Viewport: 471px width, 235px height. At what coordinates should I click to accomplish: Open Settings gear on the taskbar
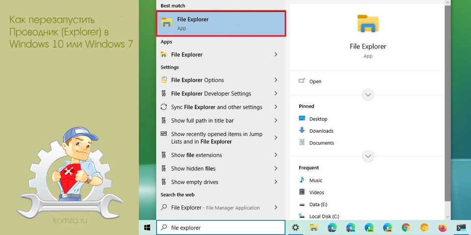tap(295, 228)
